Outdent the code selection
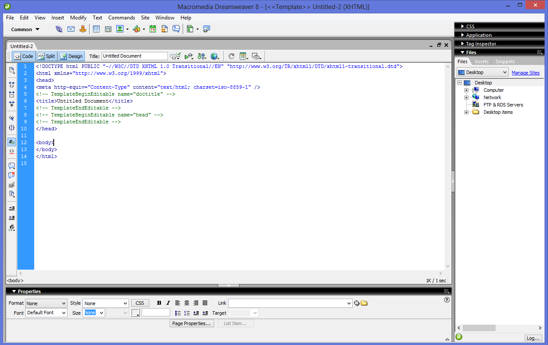Image resolution: width=548 pixels, height=345 pixels. point(12,218)
